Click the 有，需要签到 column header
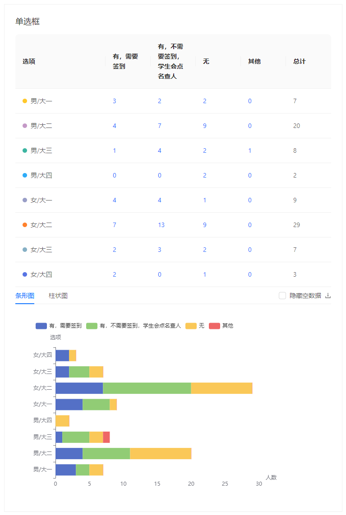 click(x=125, y=61)
